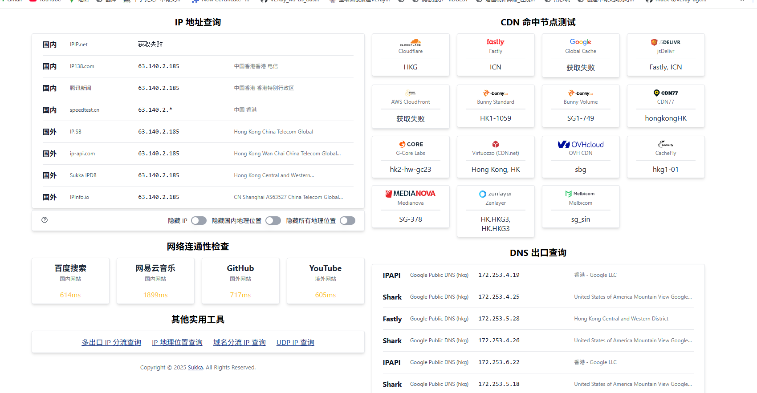Click the Medianova SG-378 value
757x393 pixels.
(x=411, y=219)
